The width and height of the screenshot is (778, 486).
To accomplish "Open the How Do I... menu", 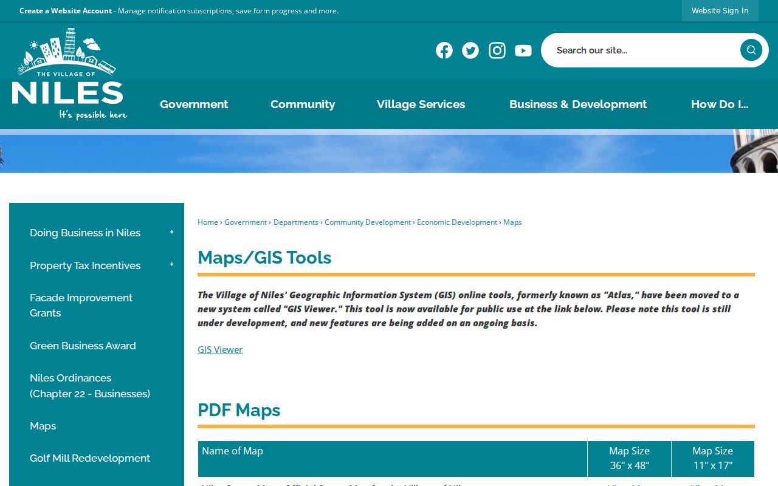I will (x=720, y=104).
